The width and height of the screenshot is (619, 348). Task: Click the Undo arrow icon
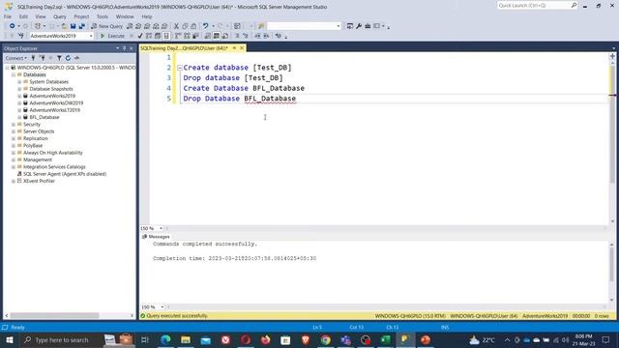[x=205, y=26]
